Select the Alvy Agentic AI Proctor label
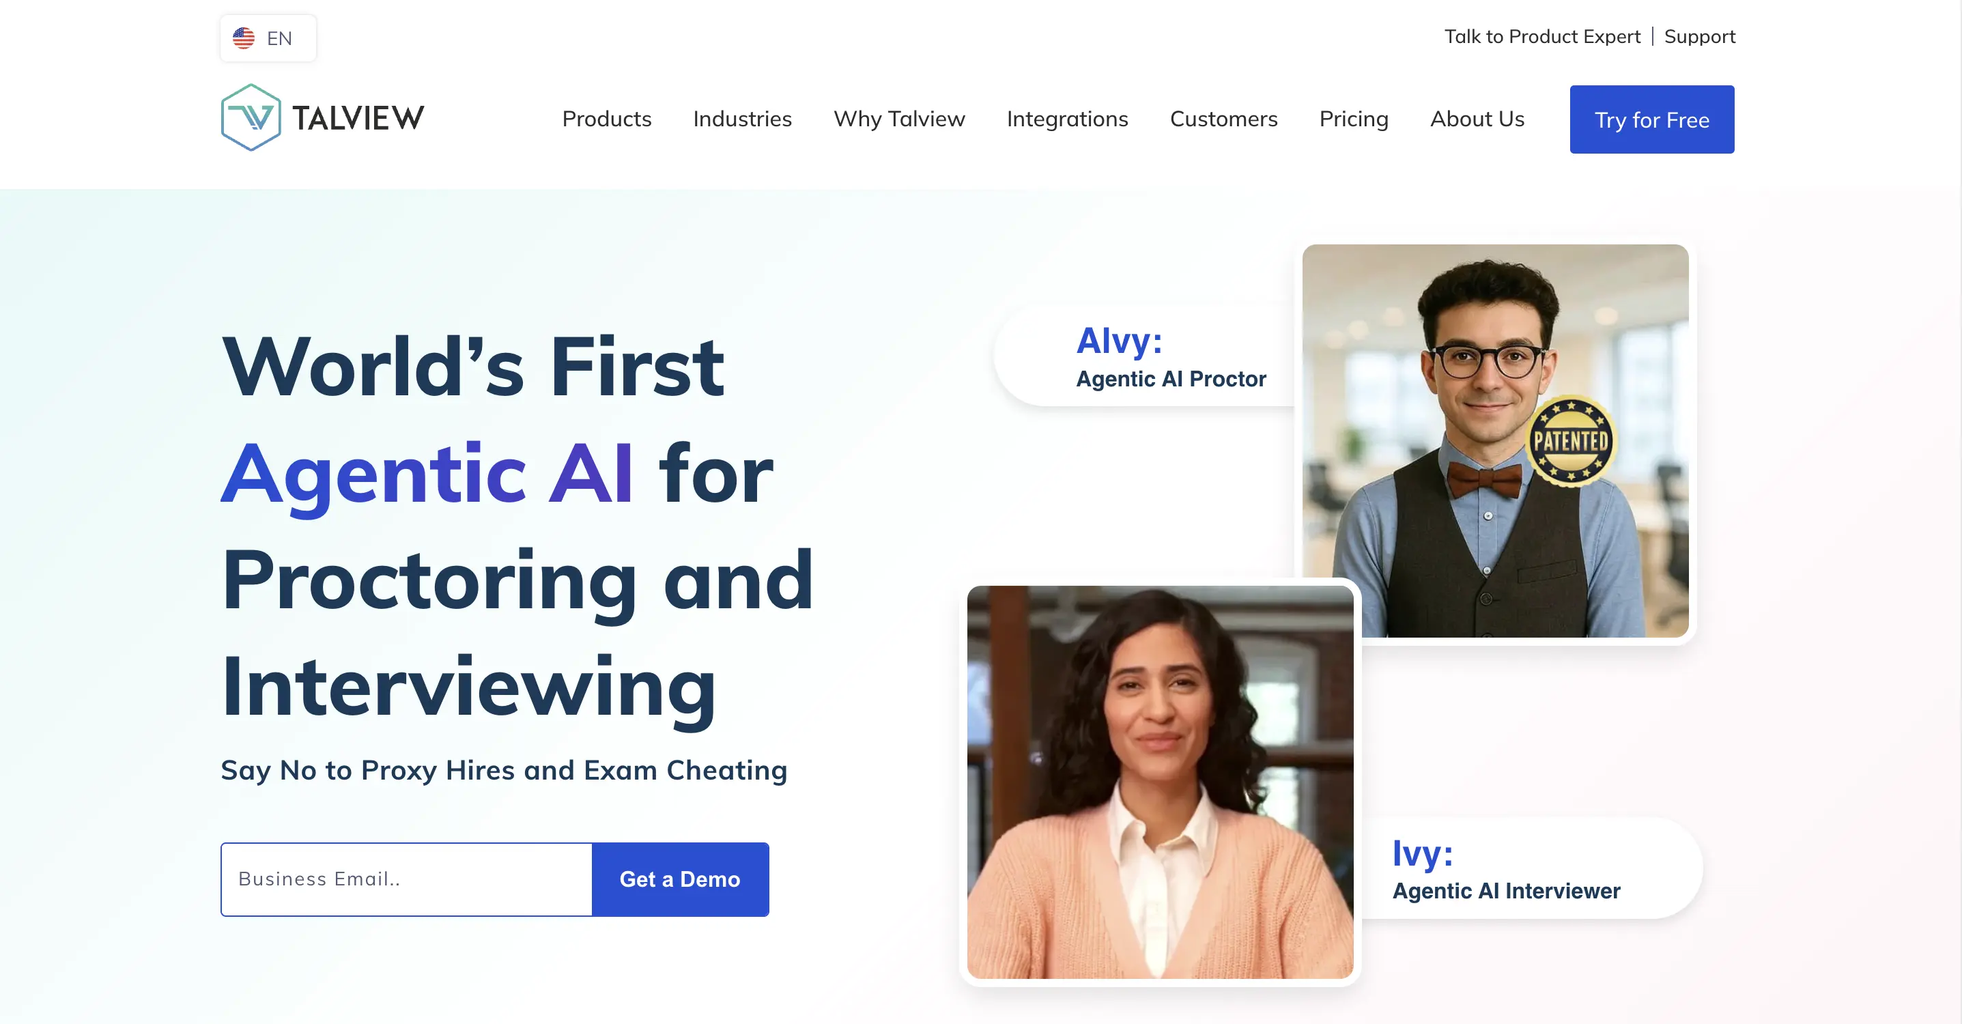Viewport: 1962px width, 1024px height. coord(1171,356)
